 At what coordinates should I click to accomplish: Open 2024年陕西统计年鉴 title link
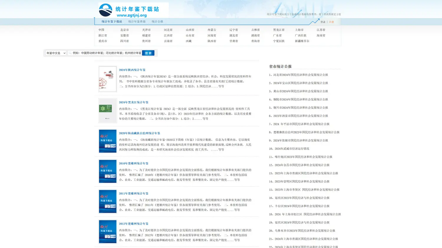point(132,70)
